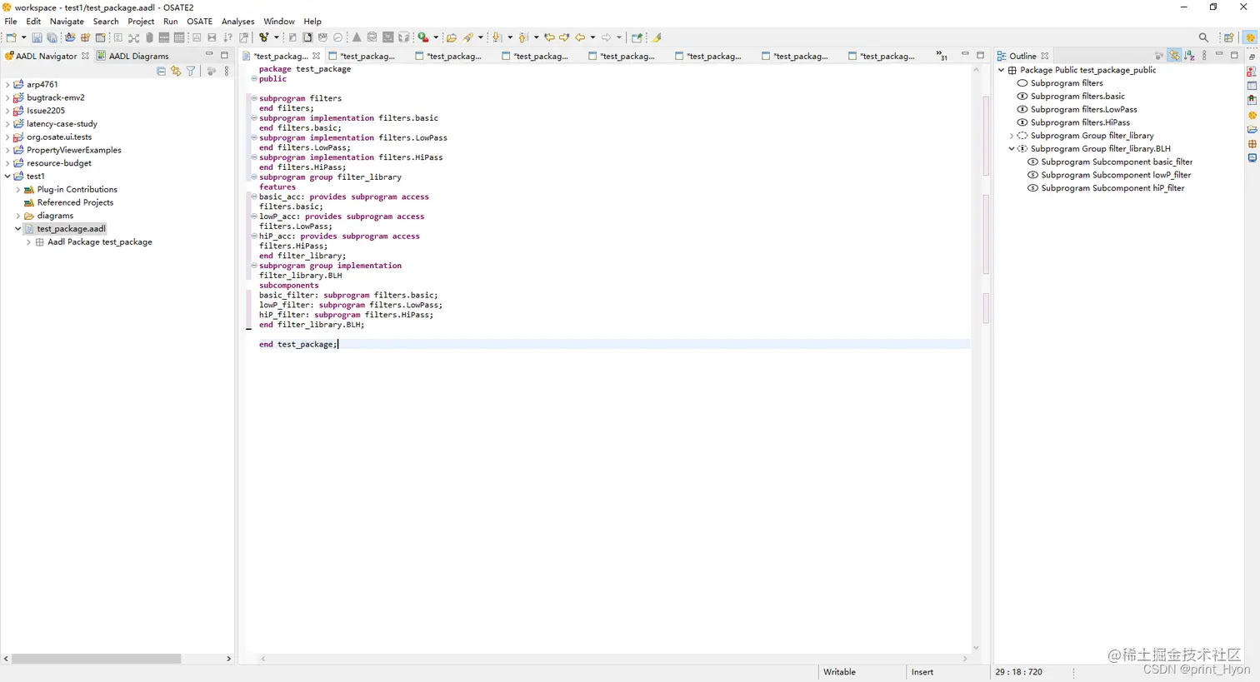The height and width of the screenshot is (682, 1260).
Task: Switch to the AADL Diagrams tab
Action: 132,56
